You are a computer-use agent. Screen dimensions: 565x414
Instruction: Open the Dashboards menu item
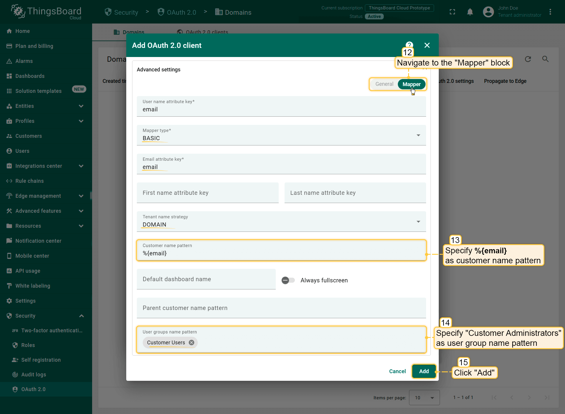click(30, 76)
